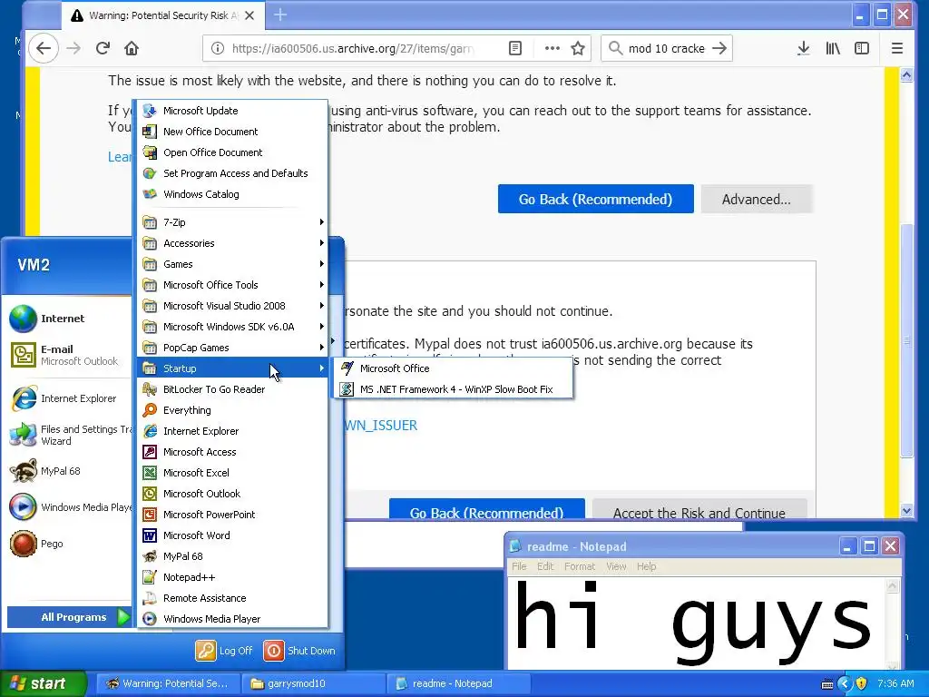Image resolution: width=929 pixels, height=697 pixels.
Task: Close the Warning: Potential Security Risk tab
Action: click(x=250, y=15)
